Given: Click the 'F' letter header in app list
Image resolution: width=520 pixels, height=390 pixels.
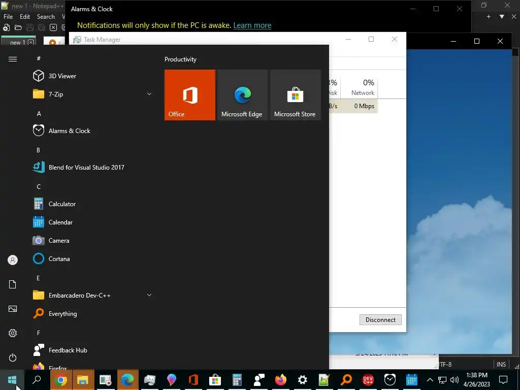Looking at the screenshot, I should tap(39, 333).
